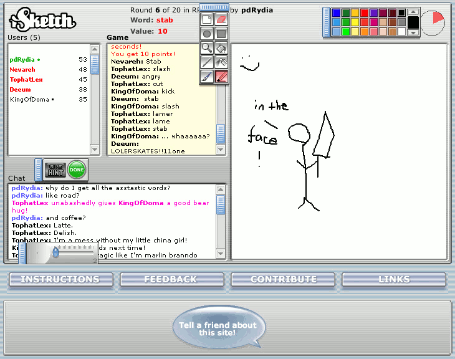This screenshot has width=455, height=359.
Task: Click the drag grip beside Give Hint
Action: 38,170
